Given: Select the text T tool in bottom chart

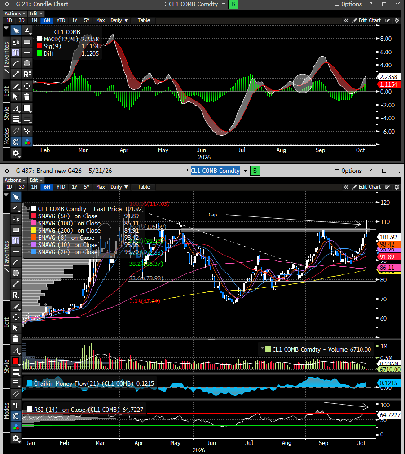Looking at the screenshot, I should click(x=16, y=241).
